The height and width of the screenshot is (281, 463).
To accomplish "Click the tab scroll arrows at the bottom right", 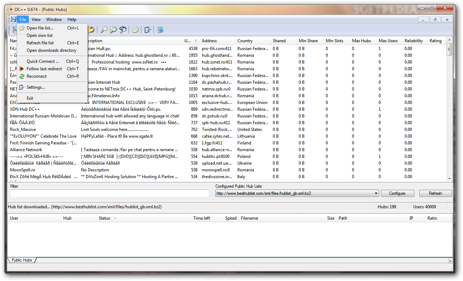I will [450, 260].
